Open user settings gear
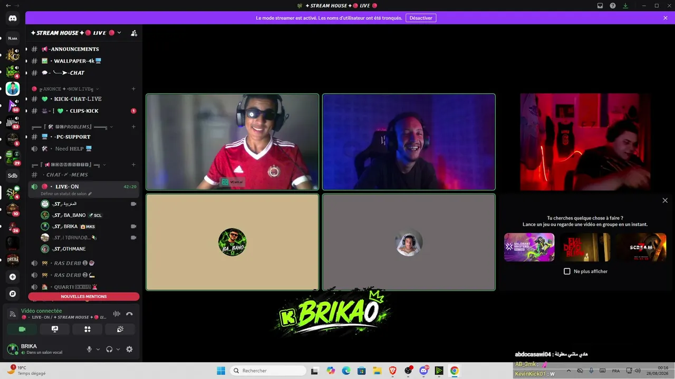Viewport: 675px width, 379px height. (x=129, y=349)
